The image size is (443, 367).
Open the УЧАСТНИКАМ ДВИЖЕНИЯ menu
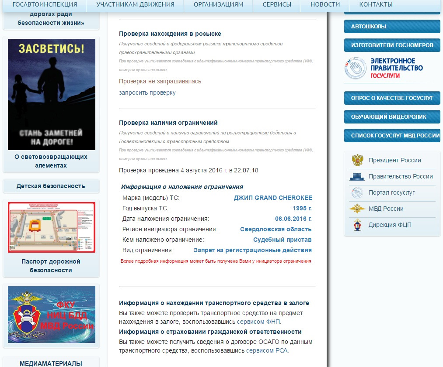pos(135,4)
